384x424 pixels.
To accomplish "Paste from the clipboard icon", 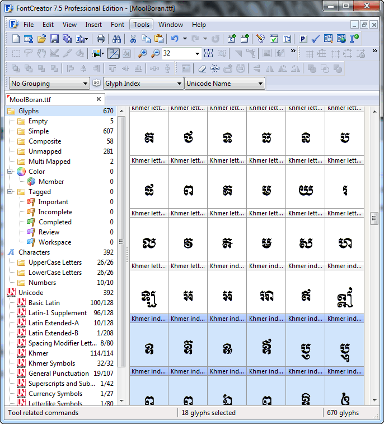I will [159, 39].
